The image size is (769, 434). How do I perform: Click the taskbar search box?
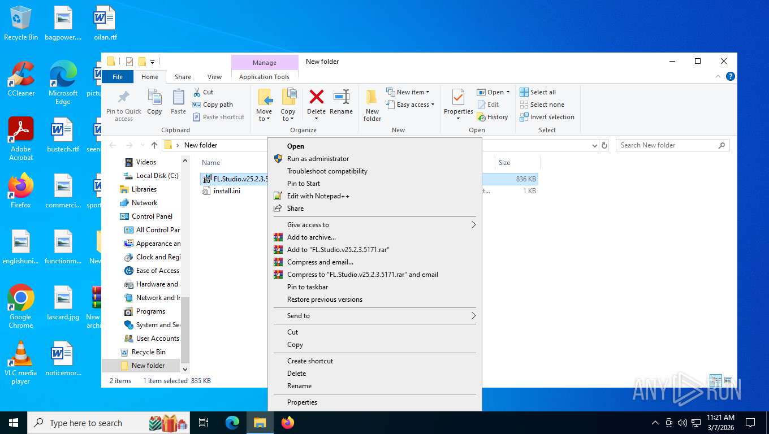pyautogui.click(x=107, y=423)
